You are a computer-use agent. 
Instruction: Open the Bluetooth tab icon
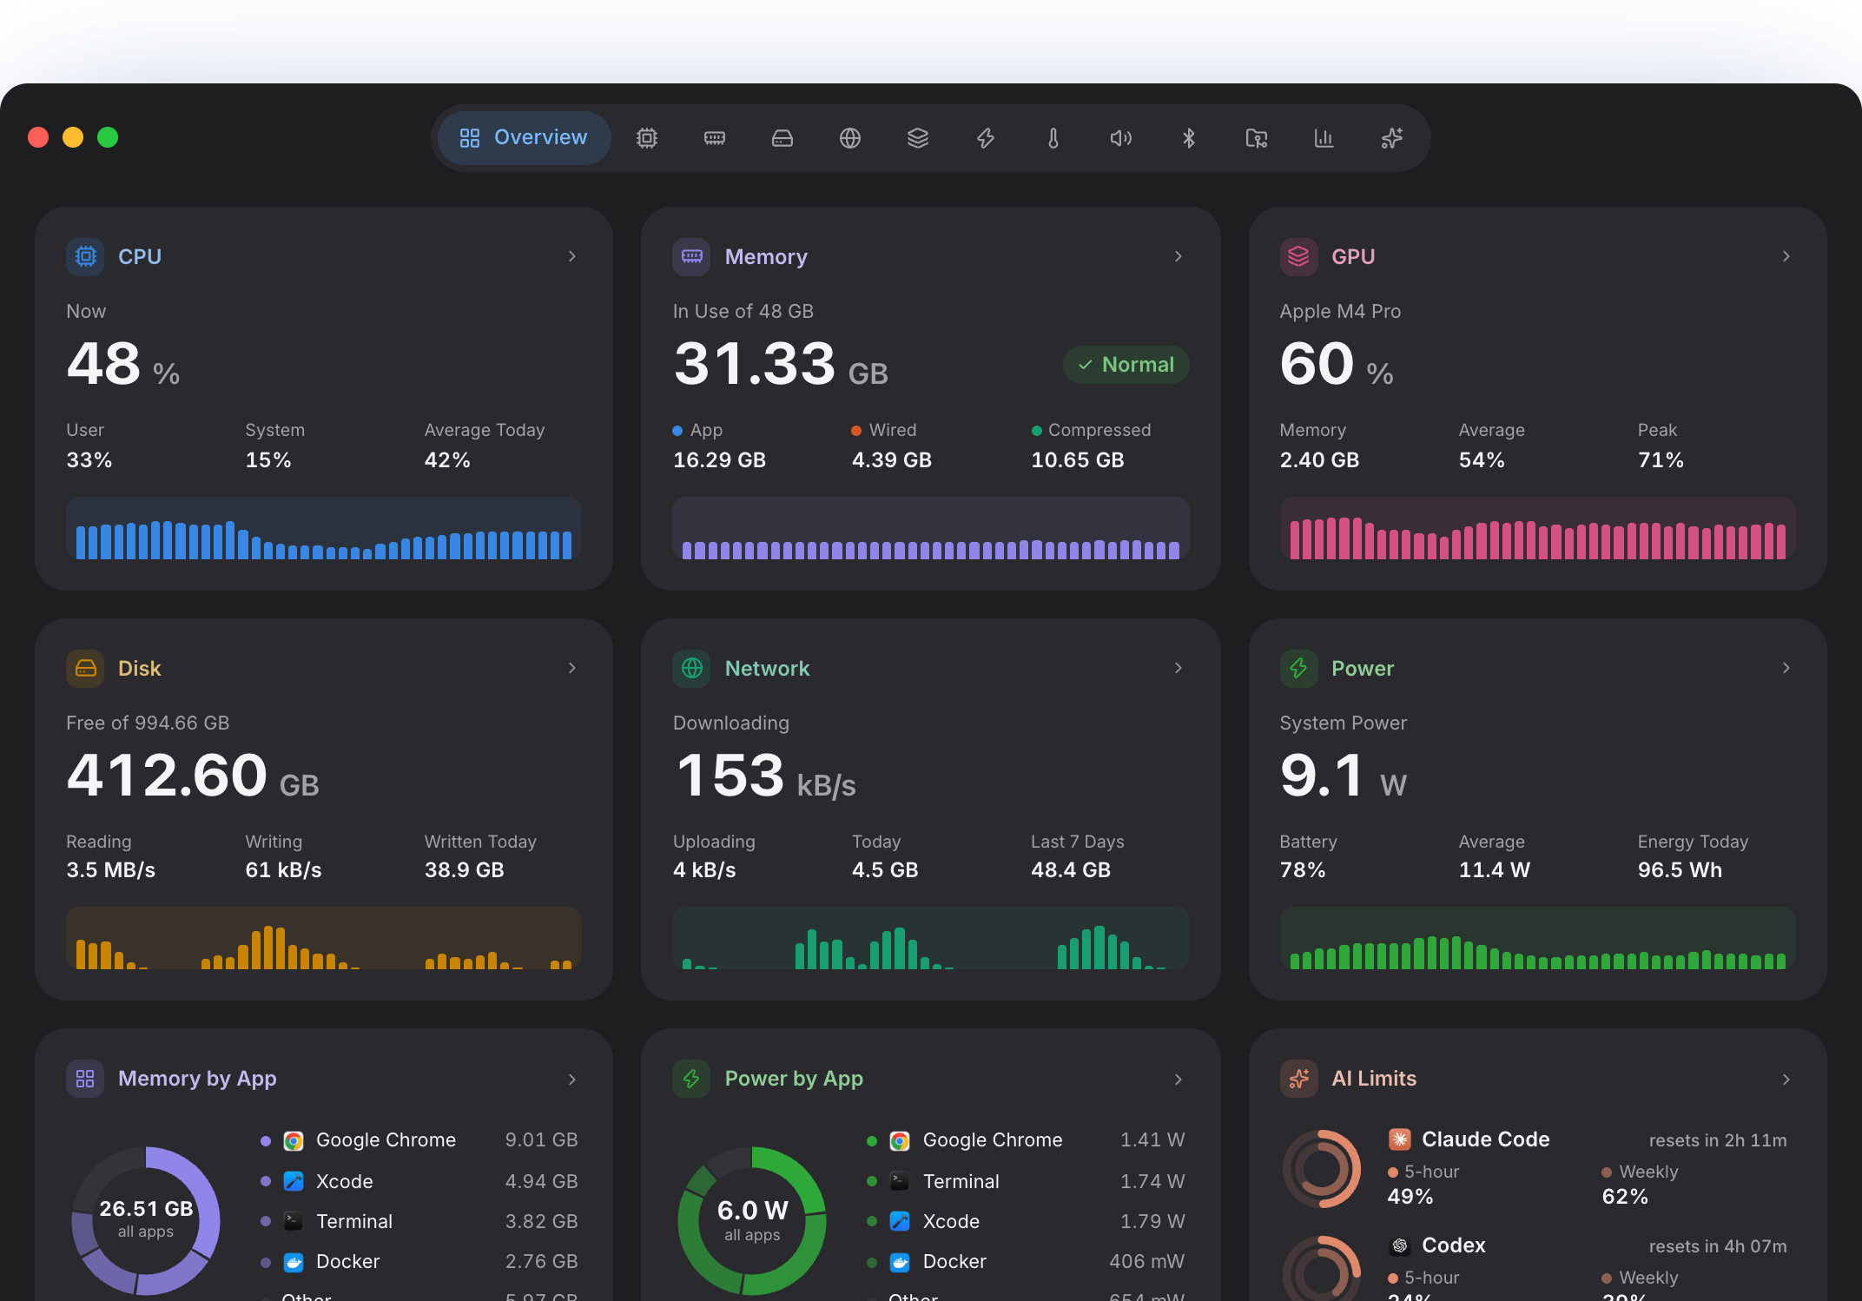1189,138
